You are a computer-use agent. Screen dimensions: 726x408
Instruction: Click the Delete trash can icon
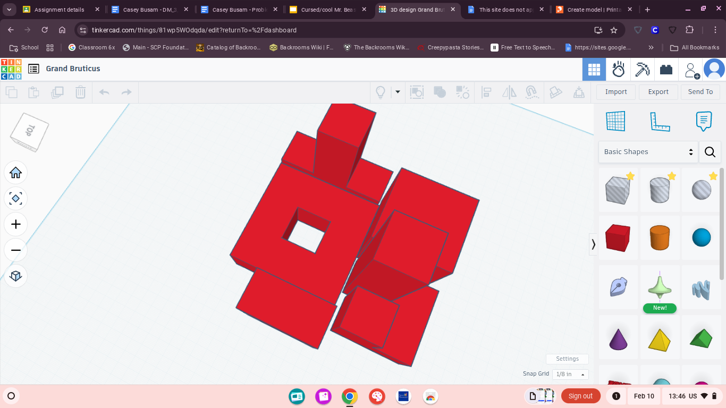(80, 92)
